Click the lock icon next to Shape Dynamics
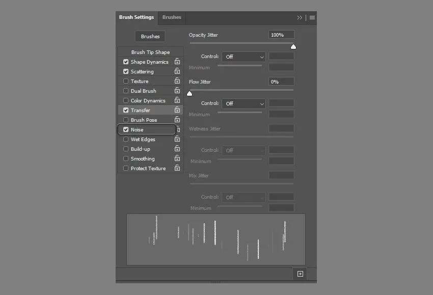 (x=177, y=62)
